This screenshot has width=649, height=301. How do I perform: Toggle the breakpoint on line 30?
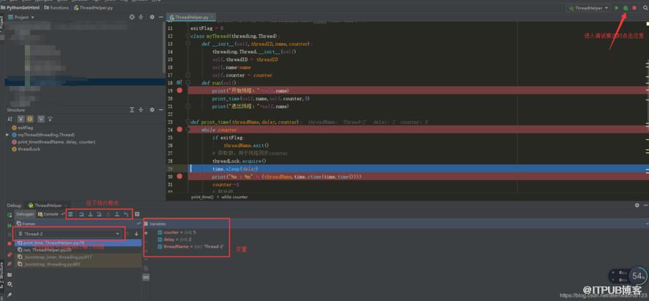point(179,176)
